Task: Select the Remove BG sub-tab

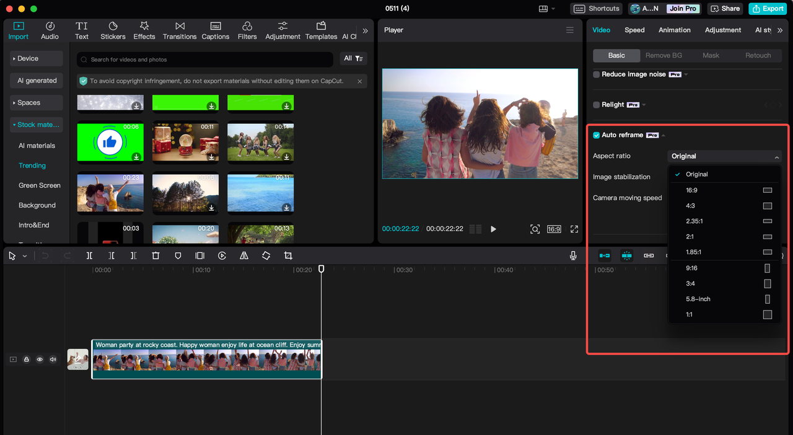Action: [x=664, y=55]
